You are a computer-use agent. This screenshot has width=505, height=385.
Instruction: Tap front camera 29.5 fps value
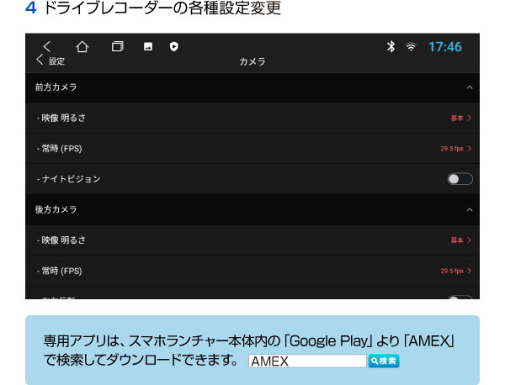(x=452, y=149)
